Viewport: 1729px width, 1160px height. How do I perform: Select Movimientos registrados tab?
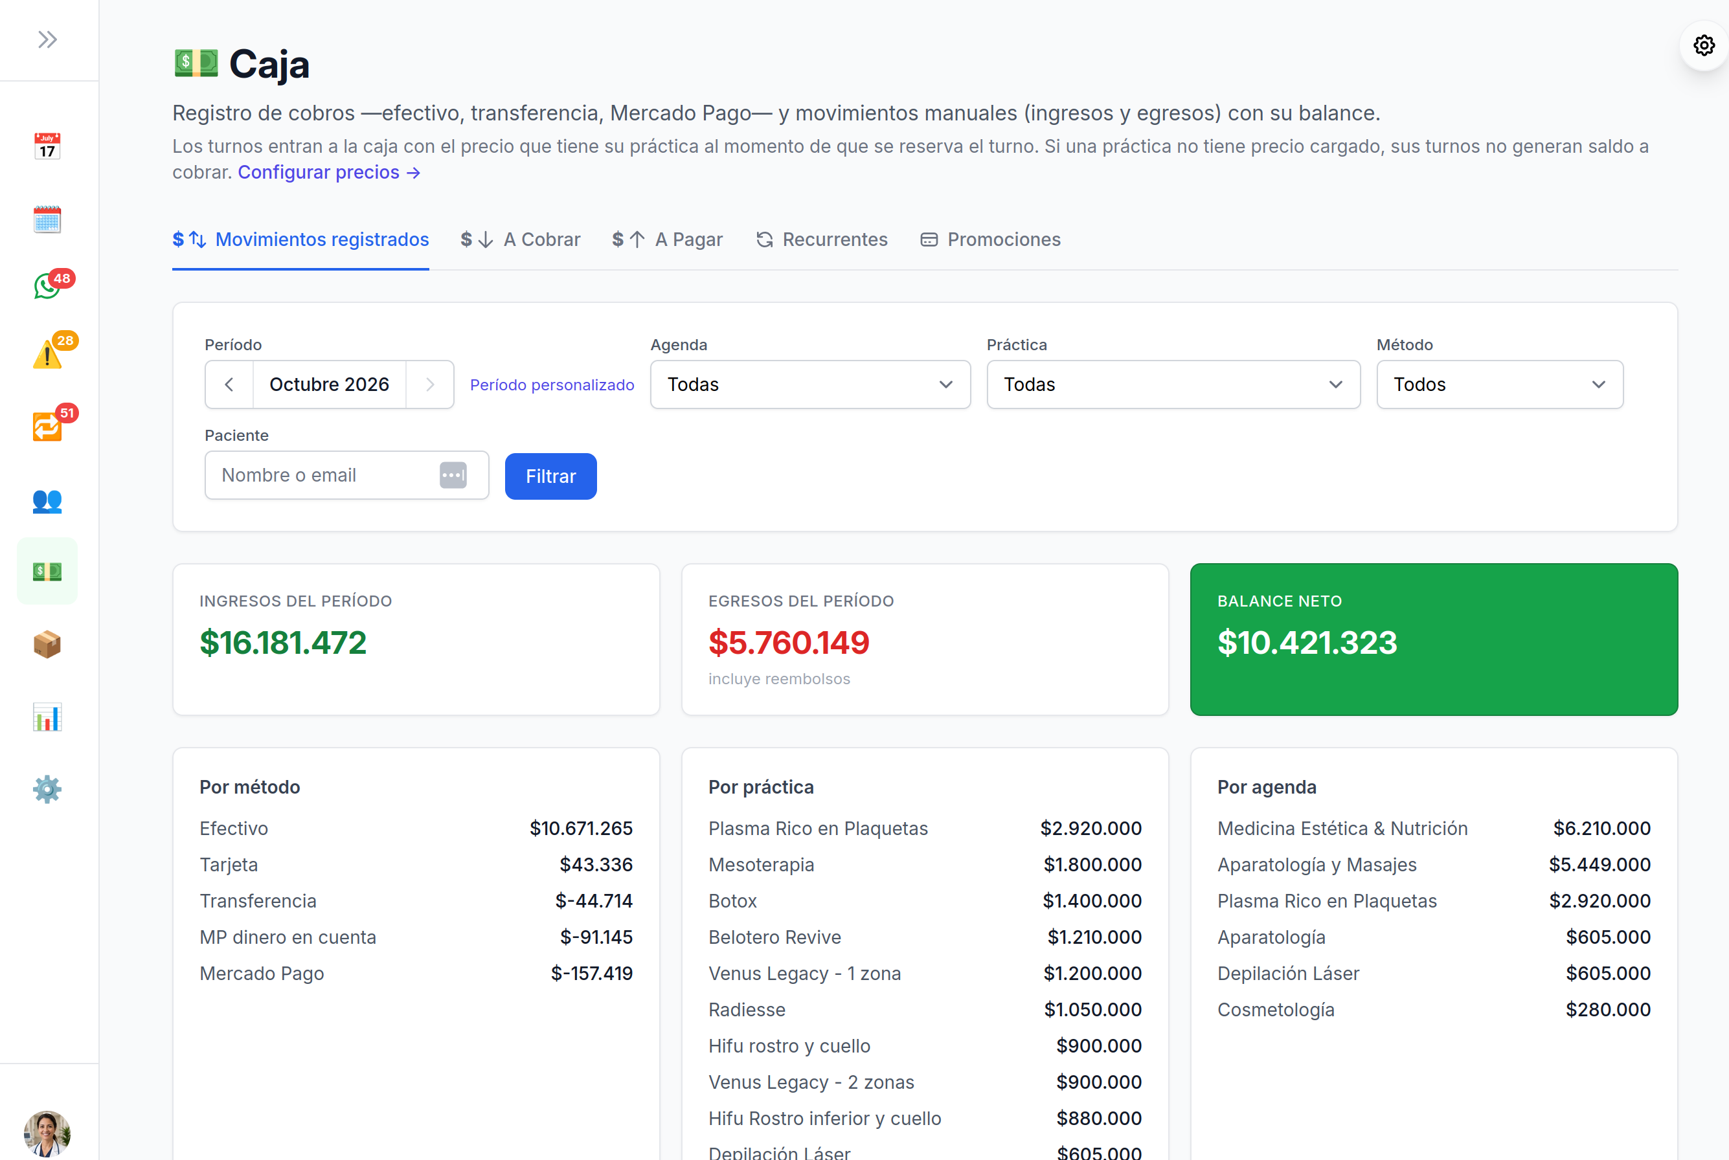click(x=300, y=240)
